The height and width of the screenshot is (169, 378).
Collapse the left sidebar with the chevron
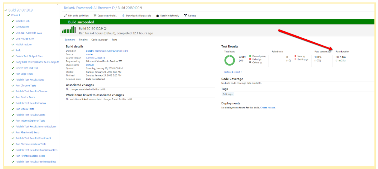click(58, 5)
